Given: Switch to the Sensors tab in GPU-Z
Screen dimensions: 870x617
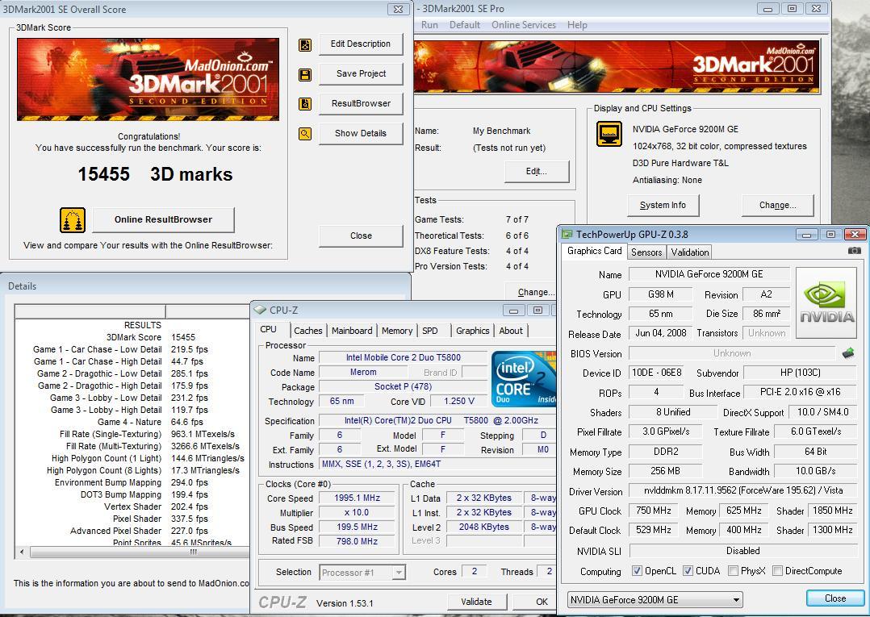Looking at the screenshot, I should click(646, 252).
